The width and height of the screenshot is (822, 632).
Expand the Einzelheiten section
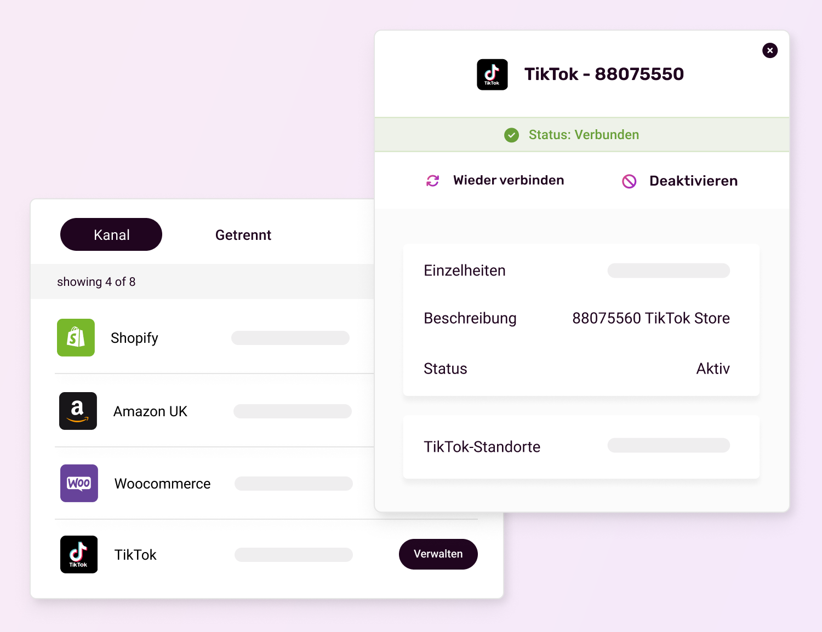(x=465, y=271)
